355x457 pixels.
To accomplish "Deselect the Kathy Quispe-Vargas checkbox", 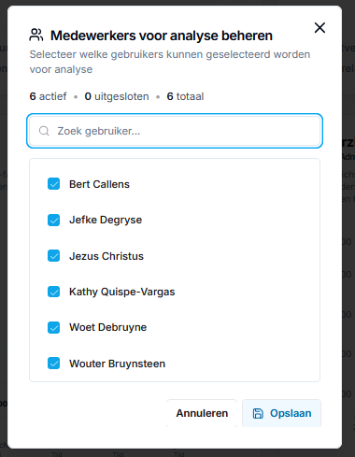I will (x=53, y=292).
